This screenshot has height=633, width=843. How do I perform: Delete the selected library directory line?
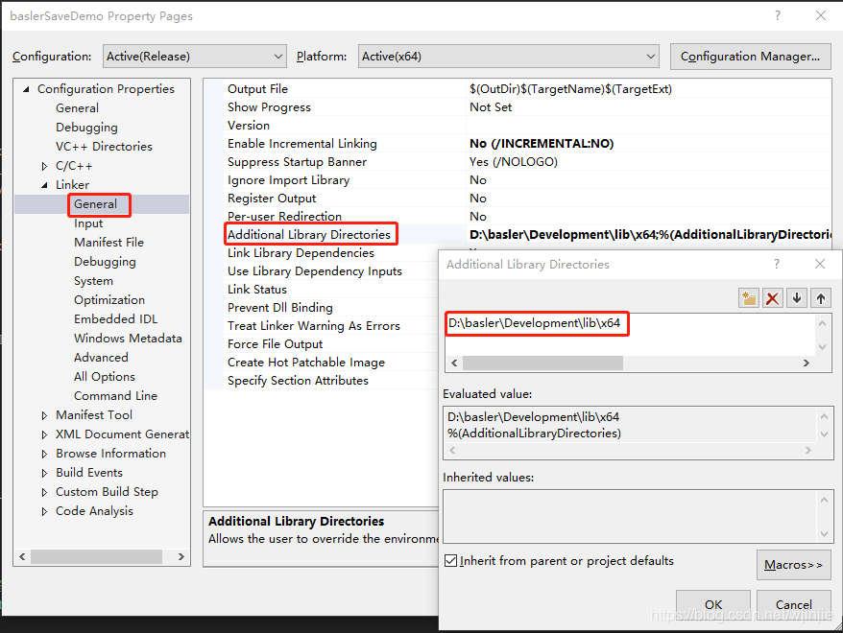click(773, 298)
